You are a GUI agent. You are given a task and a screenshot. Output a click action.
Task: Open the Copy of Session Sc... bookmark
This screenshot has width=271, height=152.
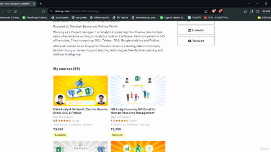[172, 18]
